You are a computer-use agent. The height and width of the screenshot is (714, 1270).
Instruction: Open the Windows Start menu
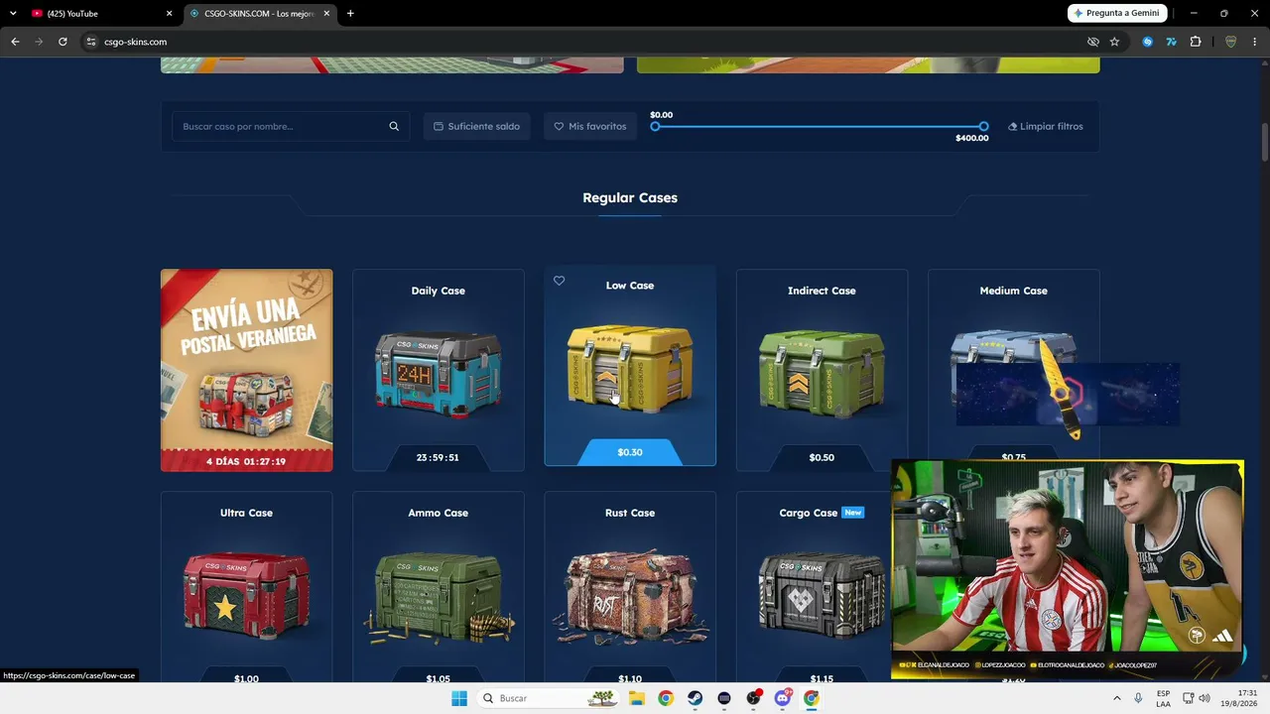(459, 698)
